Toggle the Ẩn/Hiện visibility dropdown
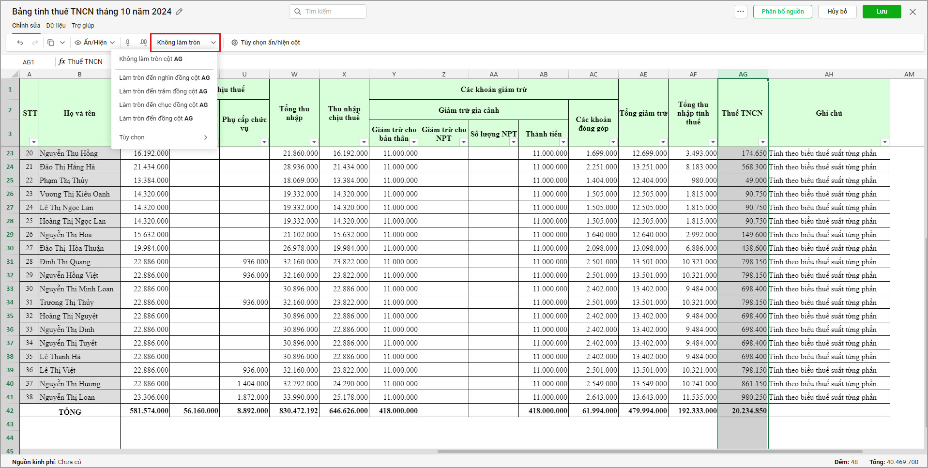The image size is (928, 468). point(95,43)
